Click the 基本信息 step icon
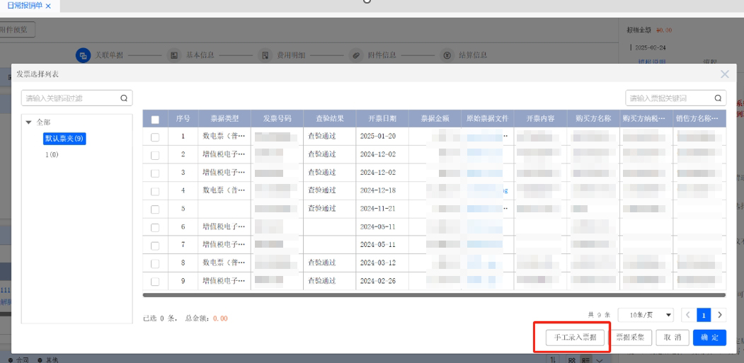 click(x=174, y=55)
